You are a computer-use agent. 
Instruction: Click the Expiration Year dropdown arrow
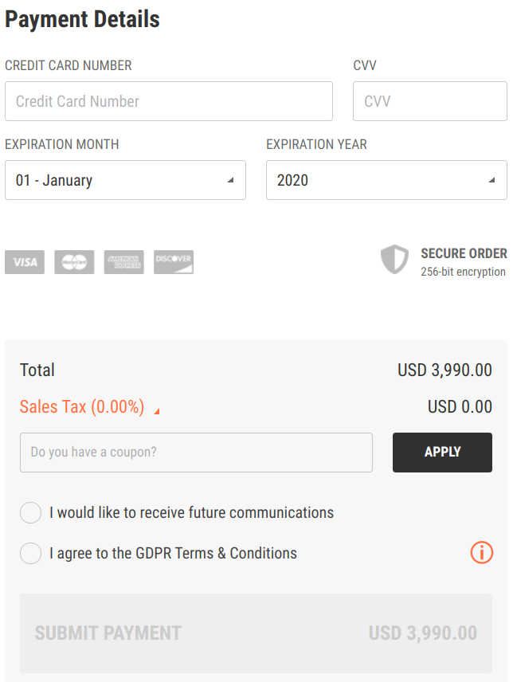pos(491,180)
